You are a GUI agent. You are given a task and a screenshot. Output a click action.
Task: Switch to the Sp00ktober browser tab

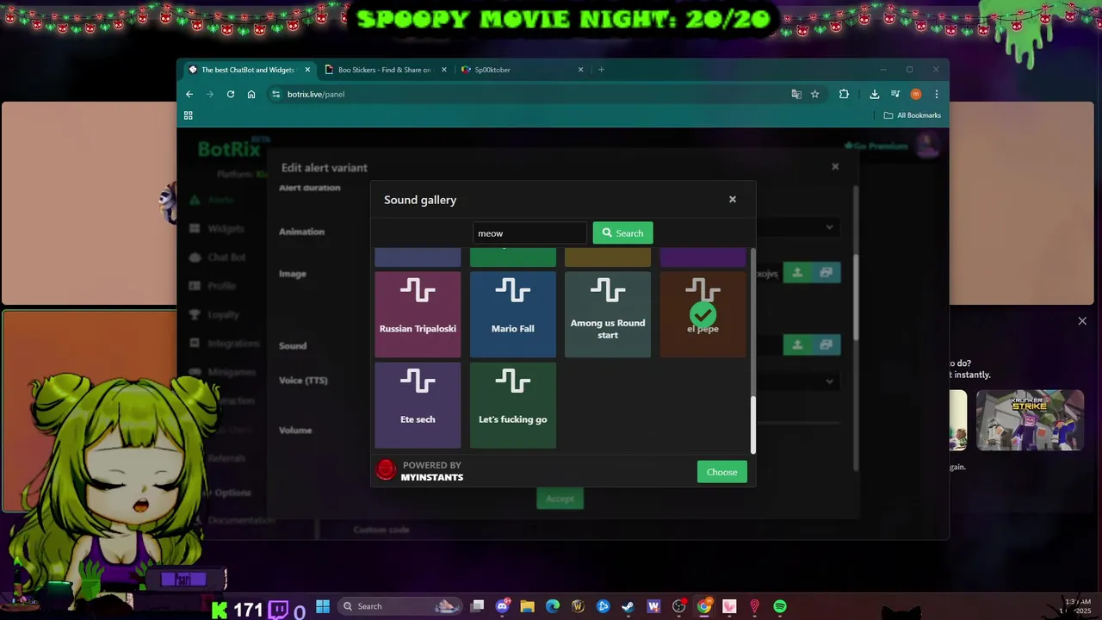(x=522, y=70)
